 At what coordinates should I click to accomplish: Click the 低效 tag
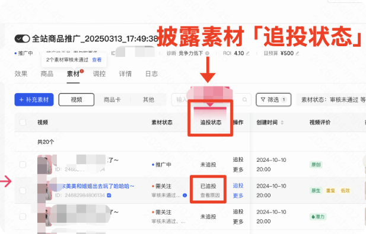point(345,190)
